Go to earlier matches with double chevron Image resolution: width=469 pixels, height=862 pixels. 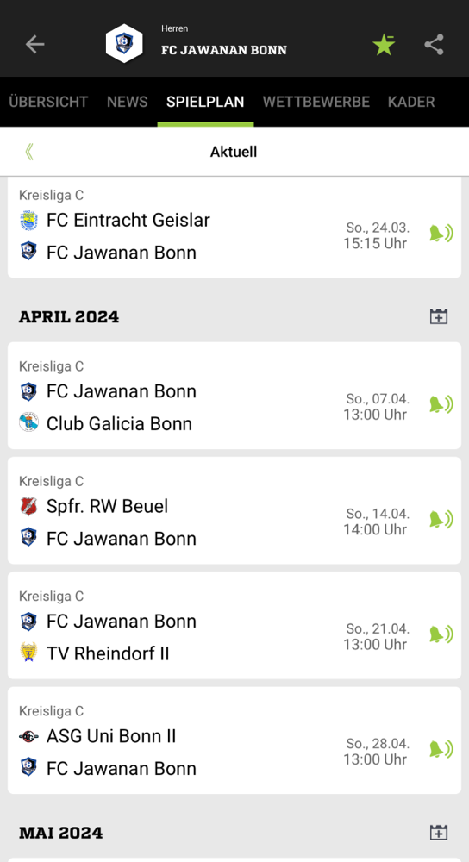click(29, 152)
